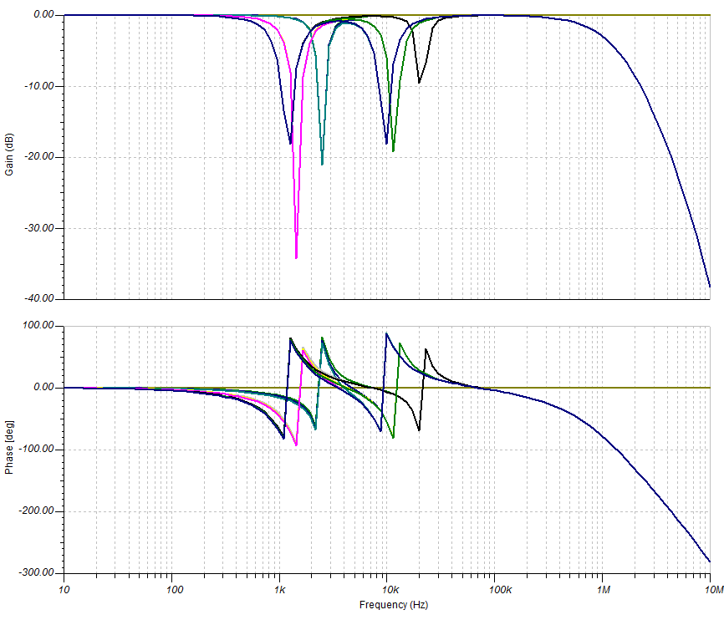Click the blue phase curve end near 10M
Viewport: 724px width, 620px height.
(709, 561)
